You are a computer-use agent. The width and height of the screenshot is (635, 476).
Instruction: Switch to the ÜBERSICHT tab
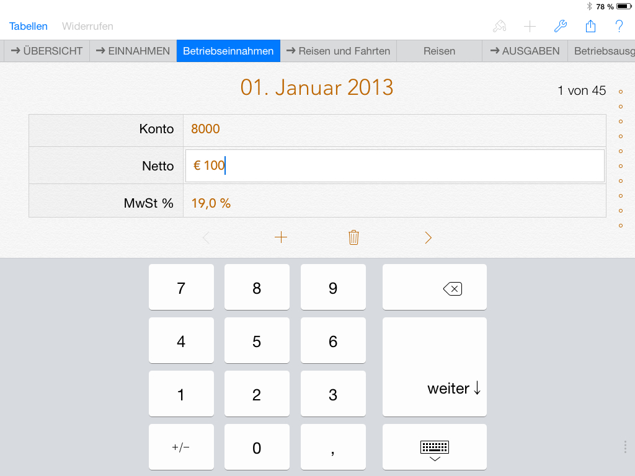tap(47, 51)
